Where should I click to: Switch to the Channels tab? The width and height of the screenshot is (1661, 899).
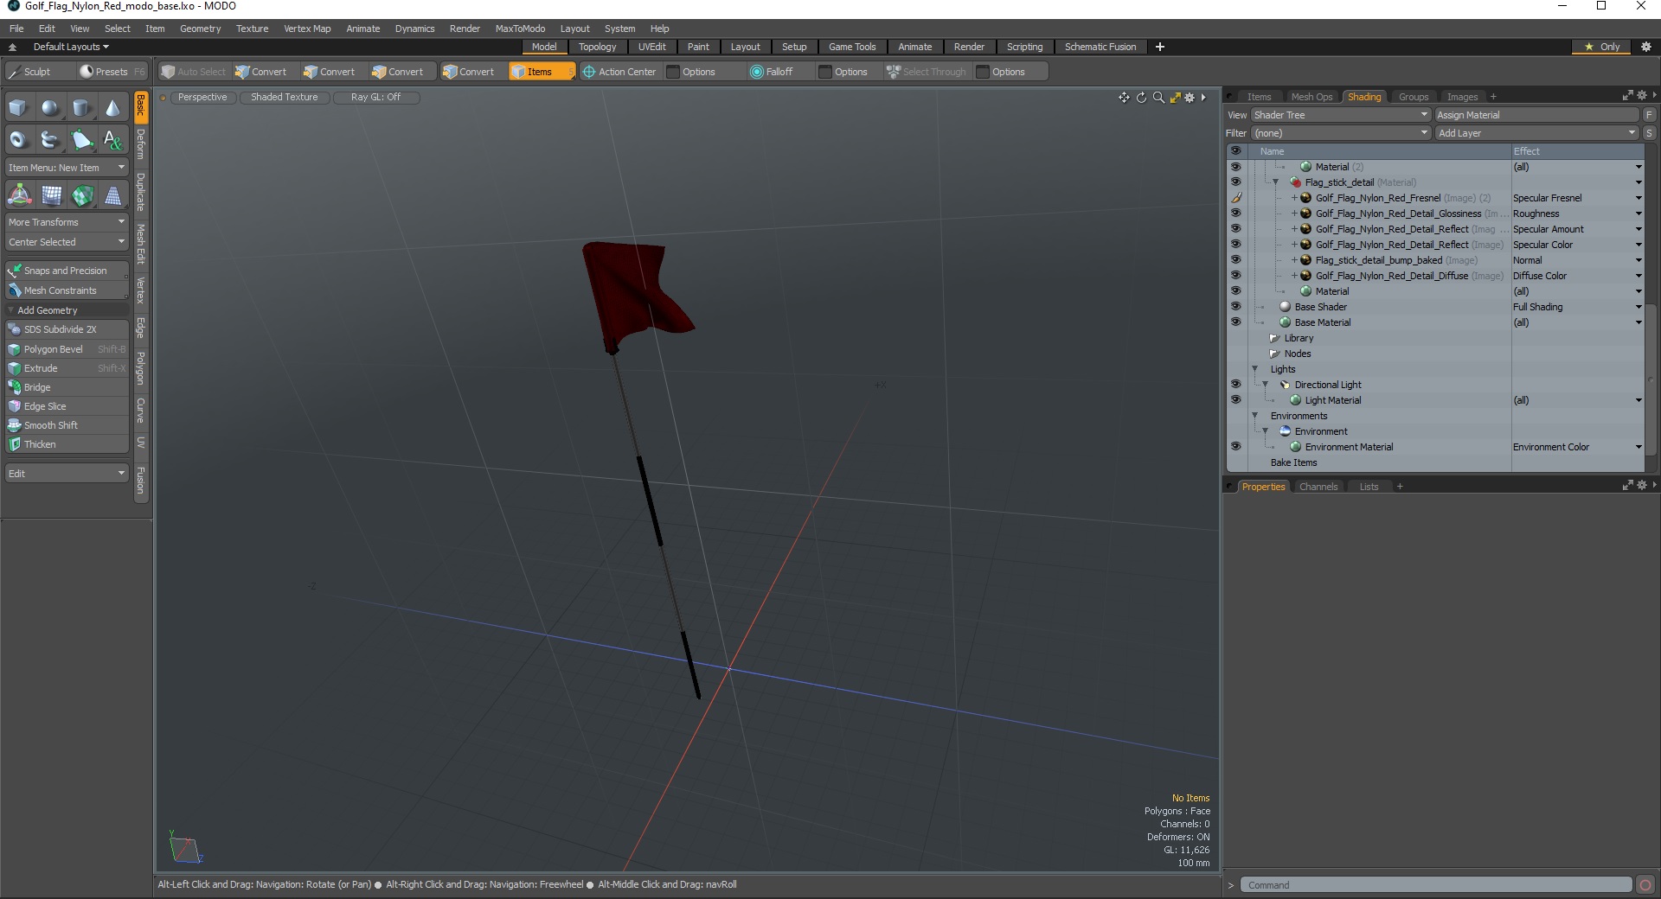point(1318,487)
